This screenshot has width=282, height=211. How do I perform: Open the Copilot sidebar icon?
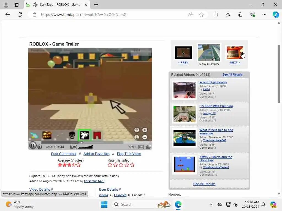276,15
